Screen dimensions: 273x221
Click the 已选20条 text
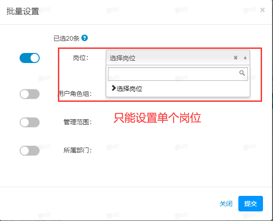tap(67, 38)
